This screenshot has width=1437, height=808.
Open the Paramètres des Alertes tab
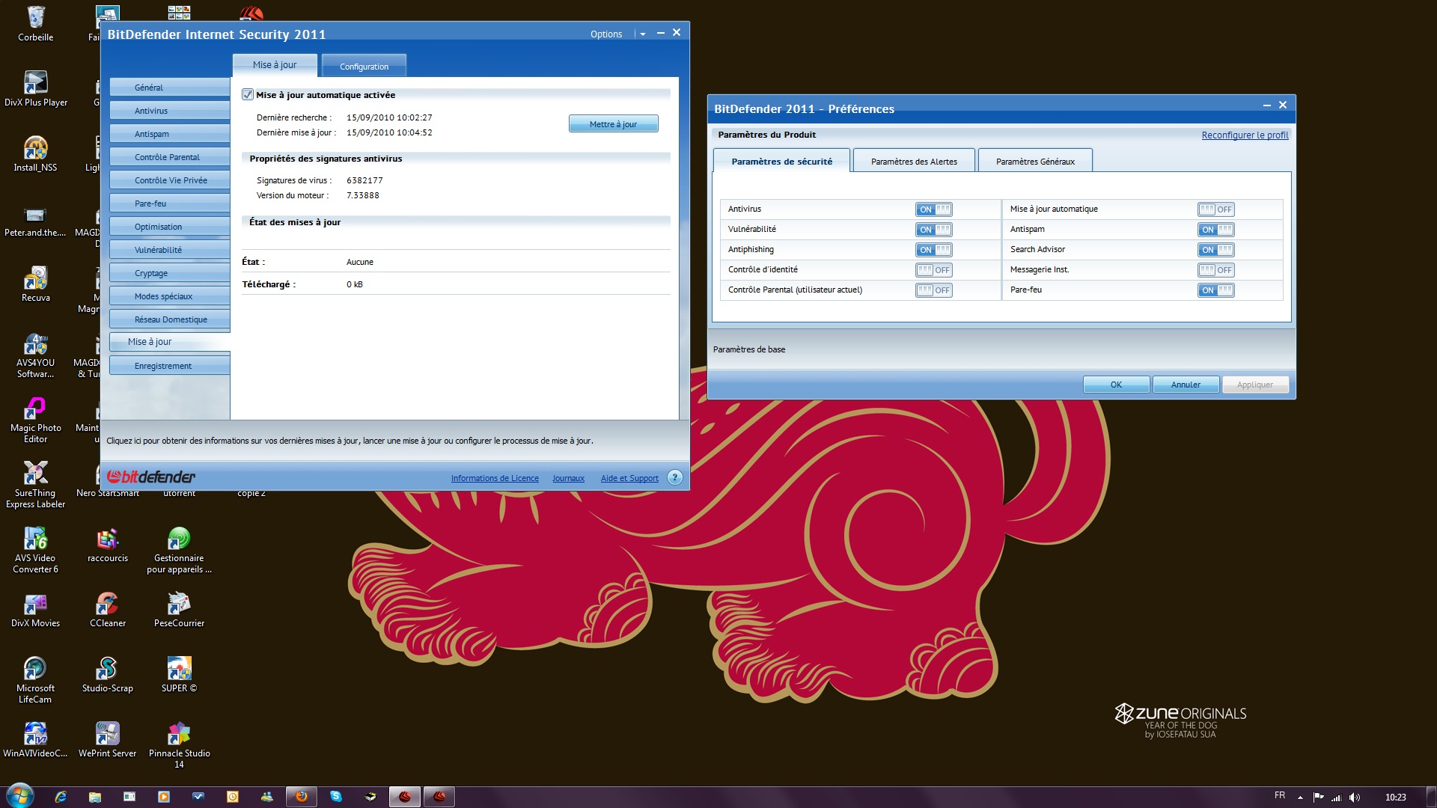coord(914,161)
